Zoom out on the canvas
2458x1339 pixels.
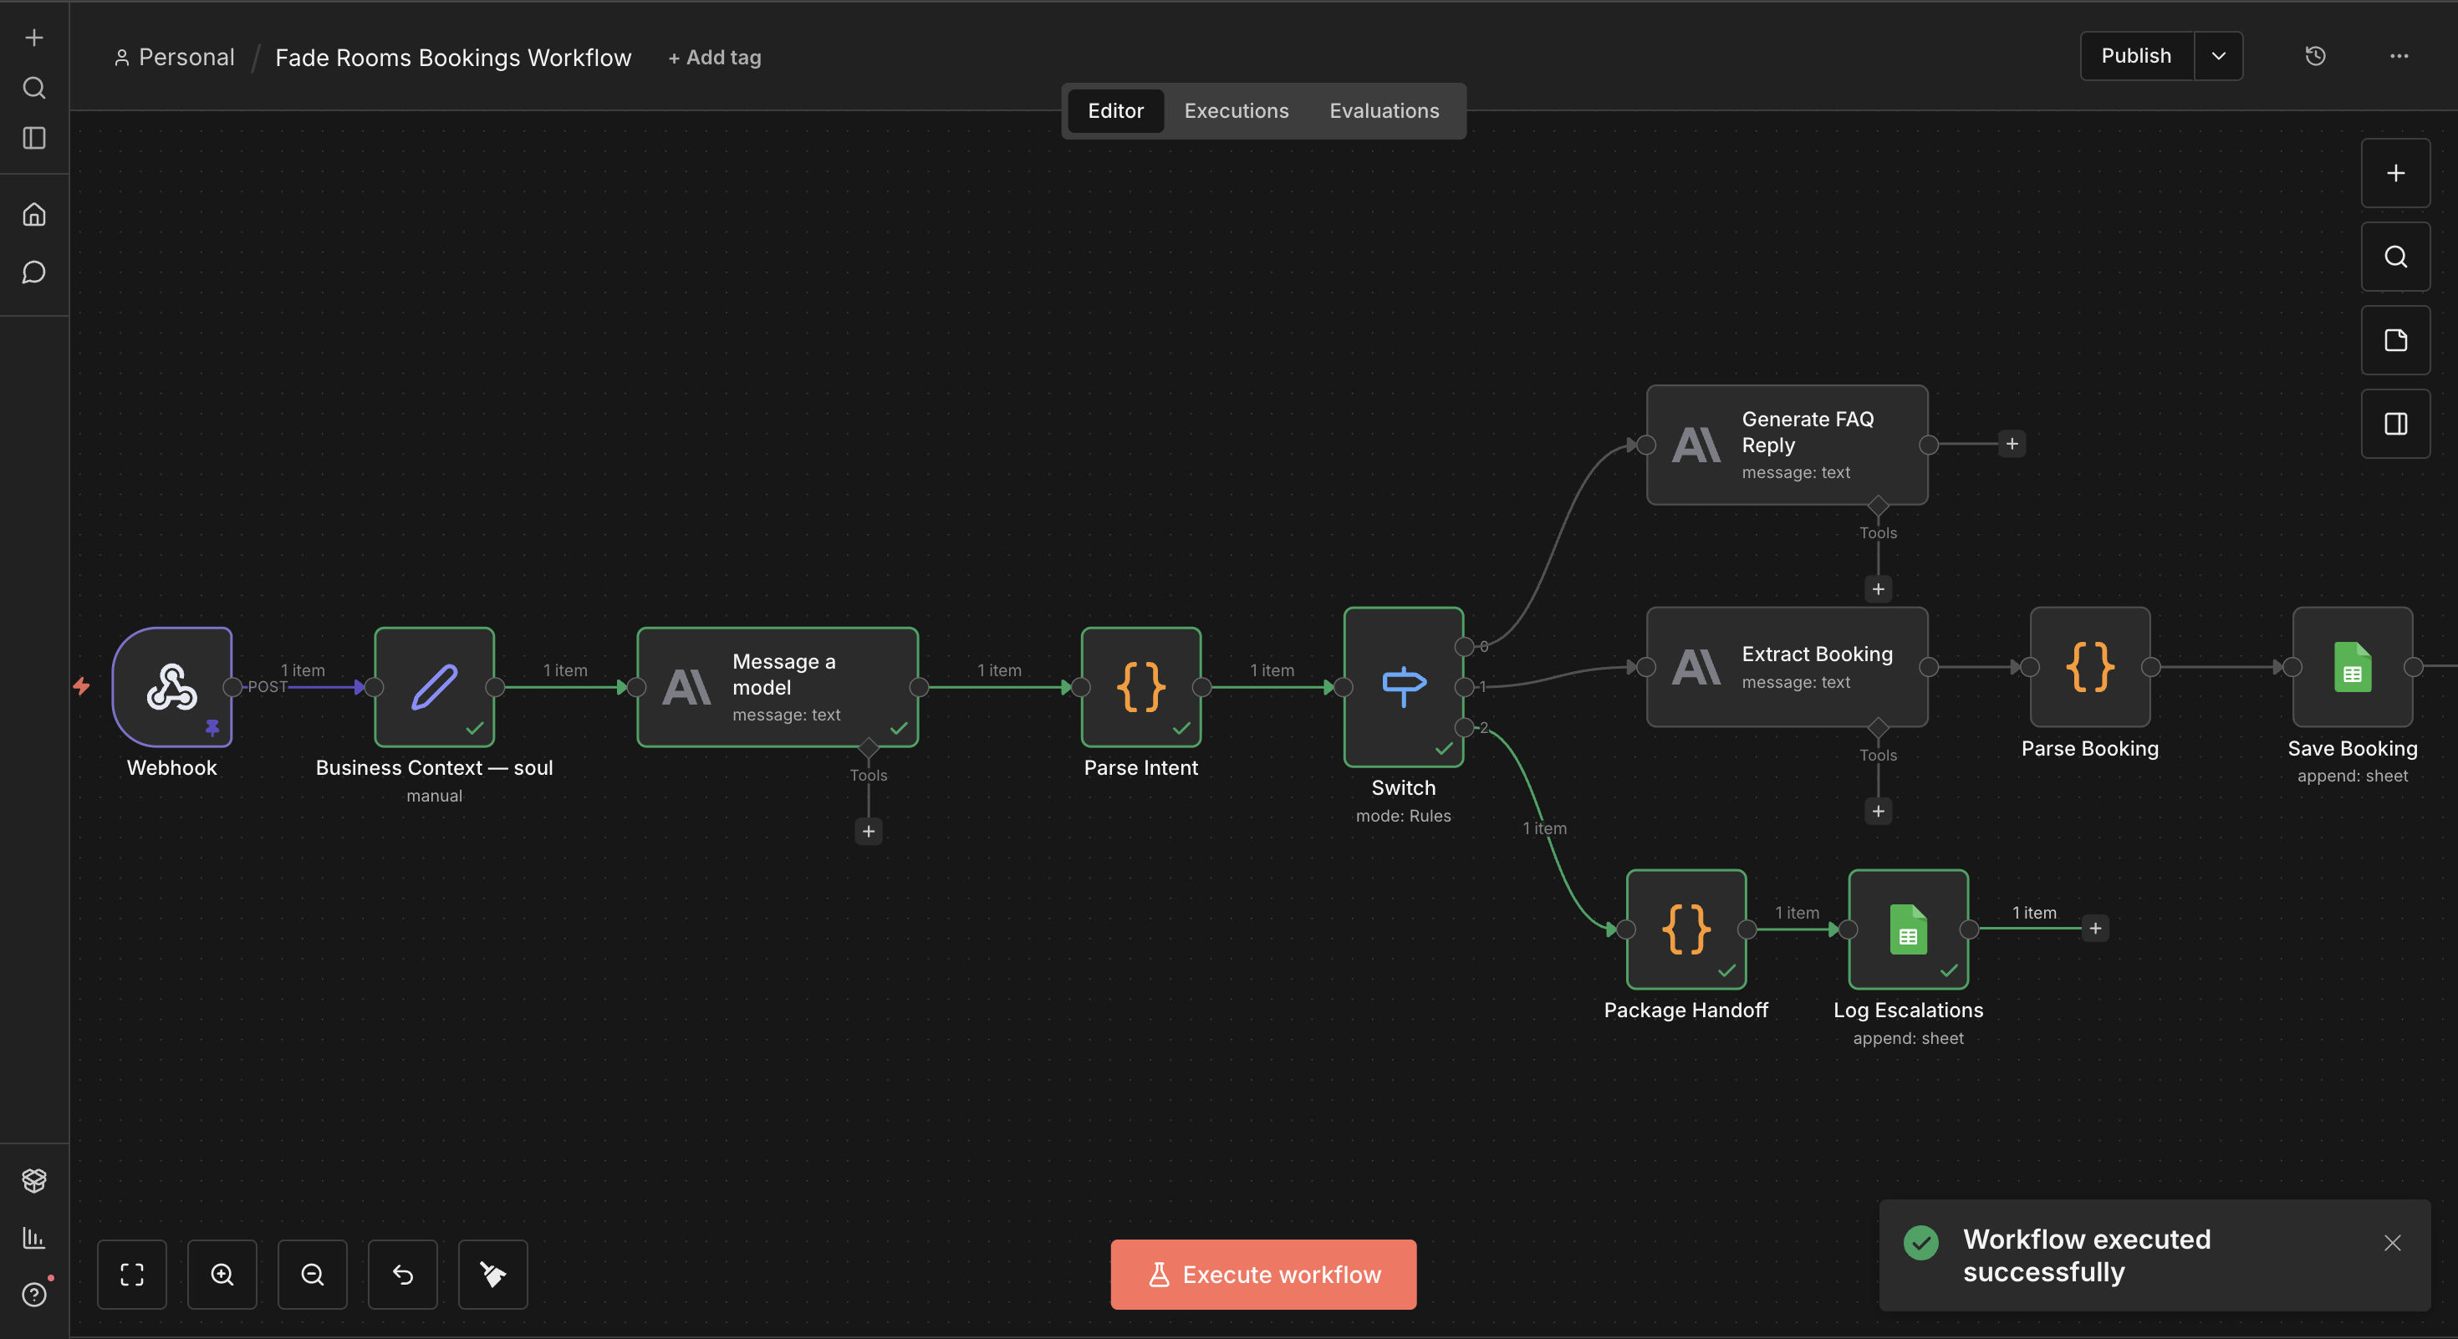[x=312, y=1274]
